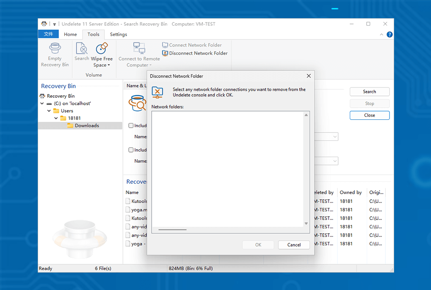Screen dimensions: 431x290
Task: Open the Wipe Free Space dropdown arrow
Action: [109, 65]
